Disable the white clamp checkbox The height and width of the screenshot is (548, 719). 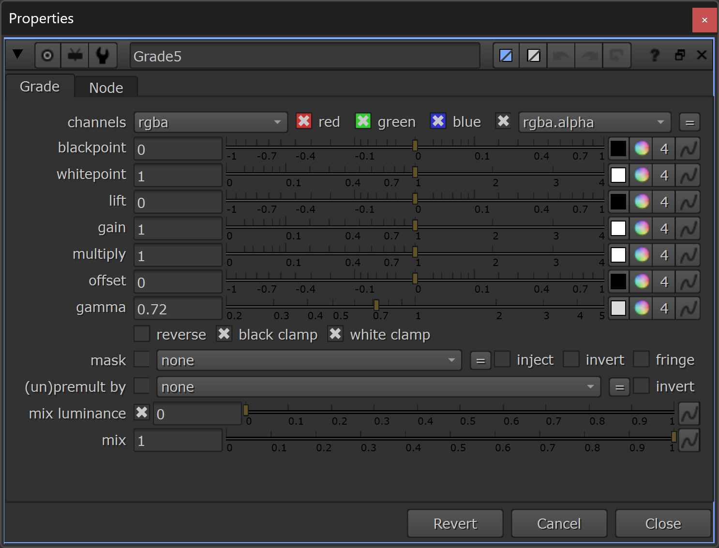[335, 334]
